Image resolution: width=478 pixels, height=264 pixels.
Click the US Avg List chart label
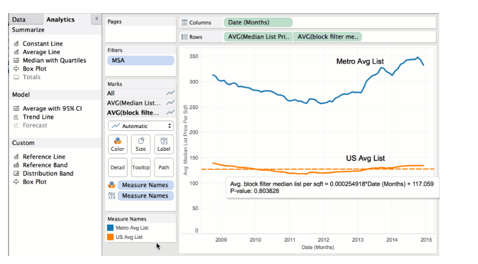tap(365, 158)
